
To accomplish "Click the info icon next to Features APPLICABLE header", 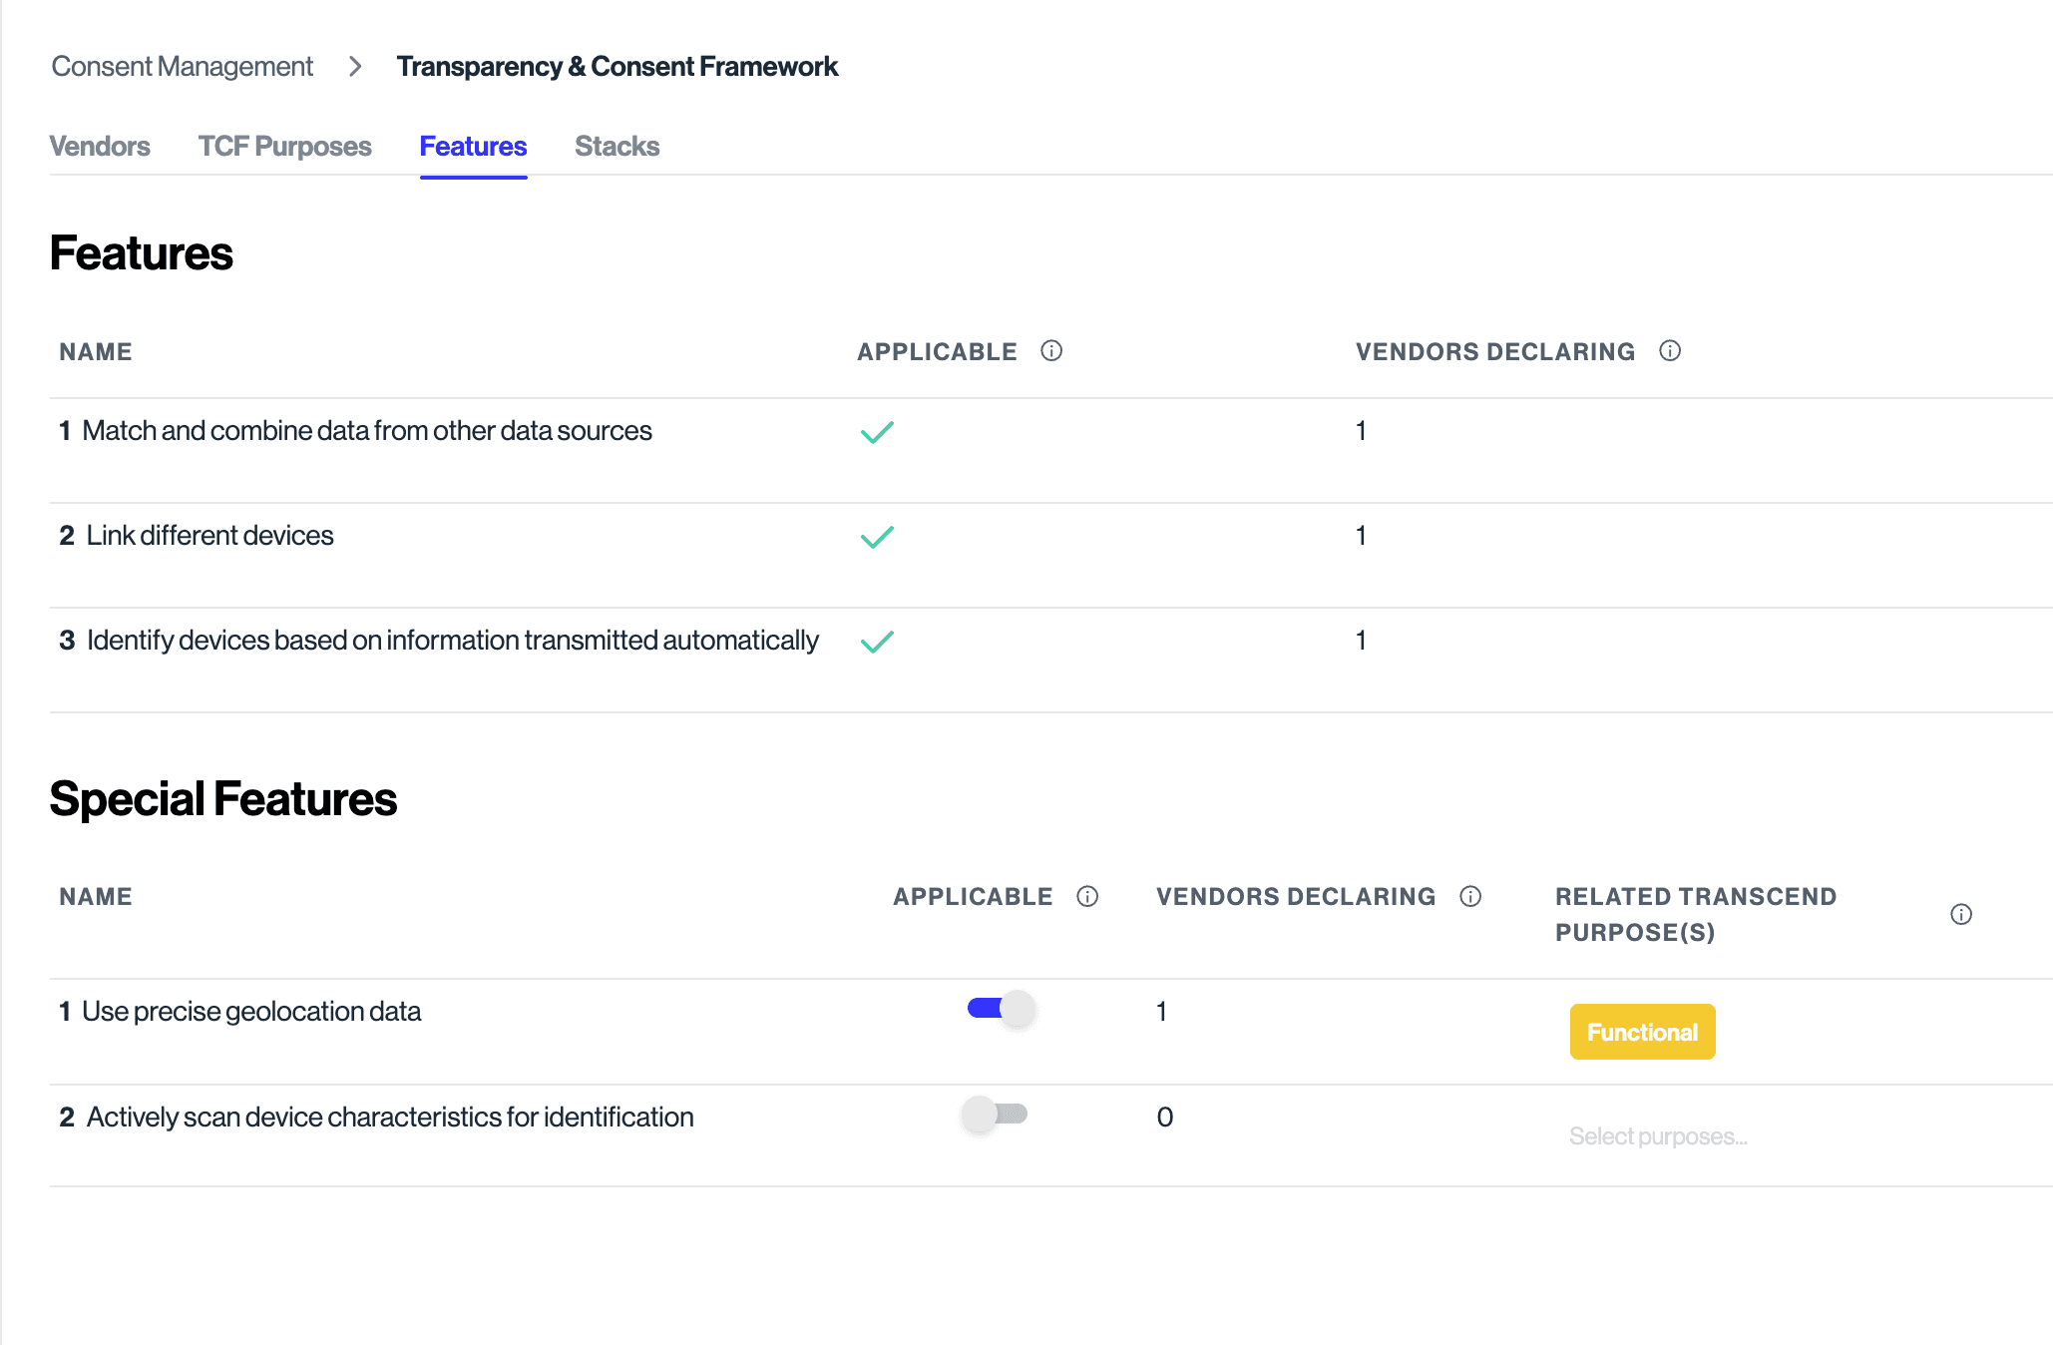I will coord(1051,351).
